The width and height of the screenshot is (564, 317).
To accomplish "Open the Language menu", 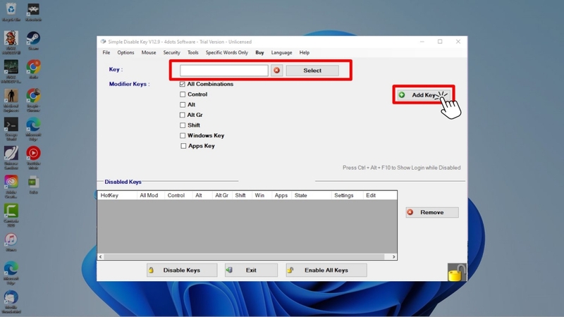I will click(x=281, y=52).
